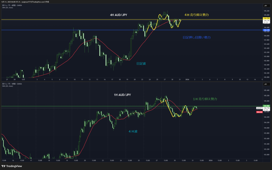Click the 2026 marker on the upper time axis
The height and width of the screenshot is (170, 272).
(187, 79)
